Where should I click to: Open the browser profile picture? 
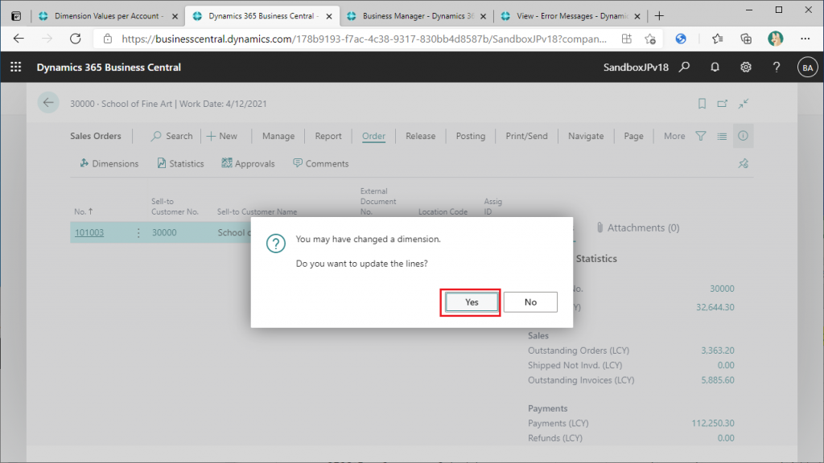pyautogui.click(x=775, y=39)
